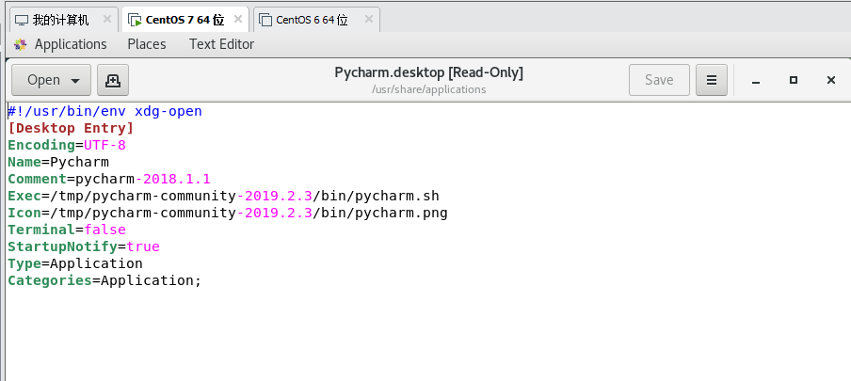Place cursor in Name=Pycharm line
This screenshot has width=851, height=381.
point(58,162)
